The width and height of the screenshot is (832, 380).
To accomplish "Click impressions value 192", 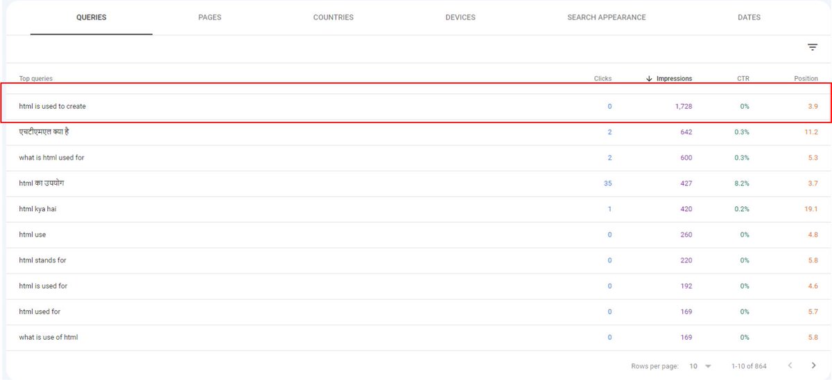I will [x=686, y=286].
